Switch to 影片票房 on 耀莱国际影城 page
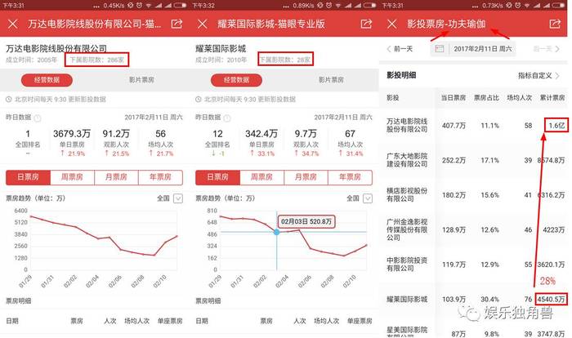 click(333, 80)
